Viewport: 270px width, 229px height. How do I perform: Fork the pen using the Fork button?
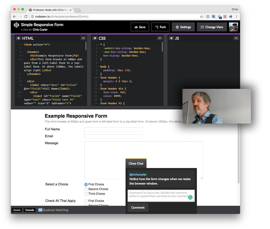pos(160,27)
